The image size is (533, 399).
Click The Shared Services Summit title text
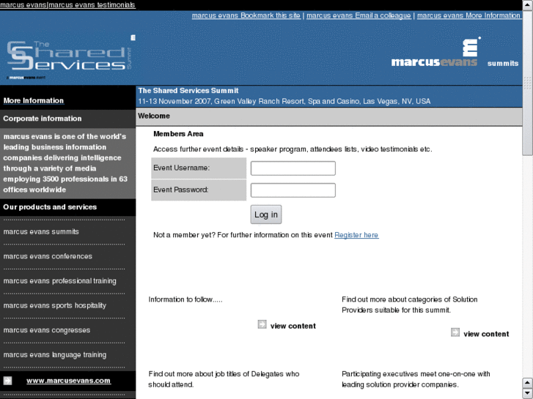[188, 91]
